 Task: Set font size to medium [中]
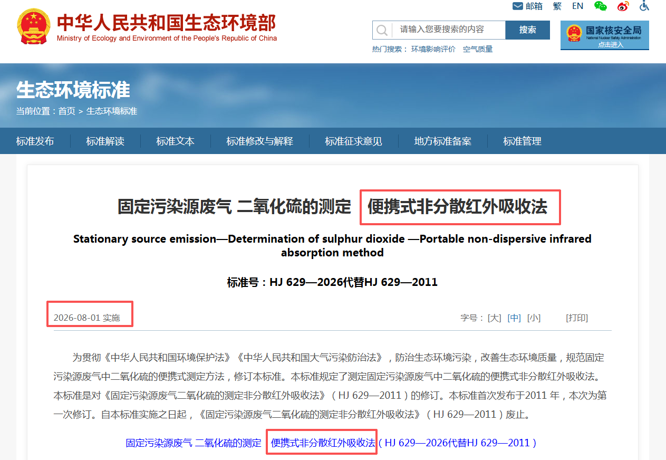point(514,318)
